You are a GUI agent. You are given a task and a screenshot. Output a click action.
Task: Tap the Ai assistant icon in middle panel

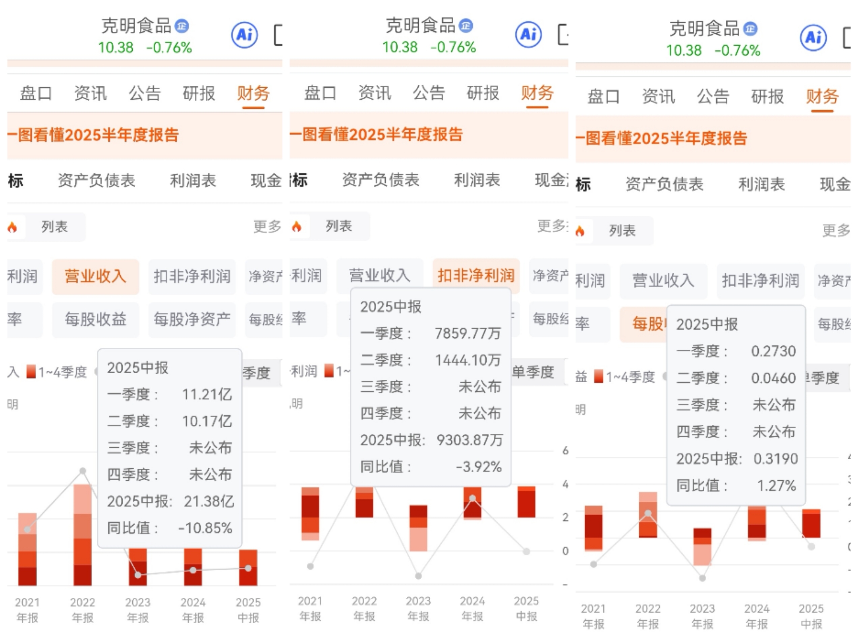(x=528, y=35)
